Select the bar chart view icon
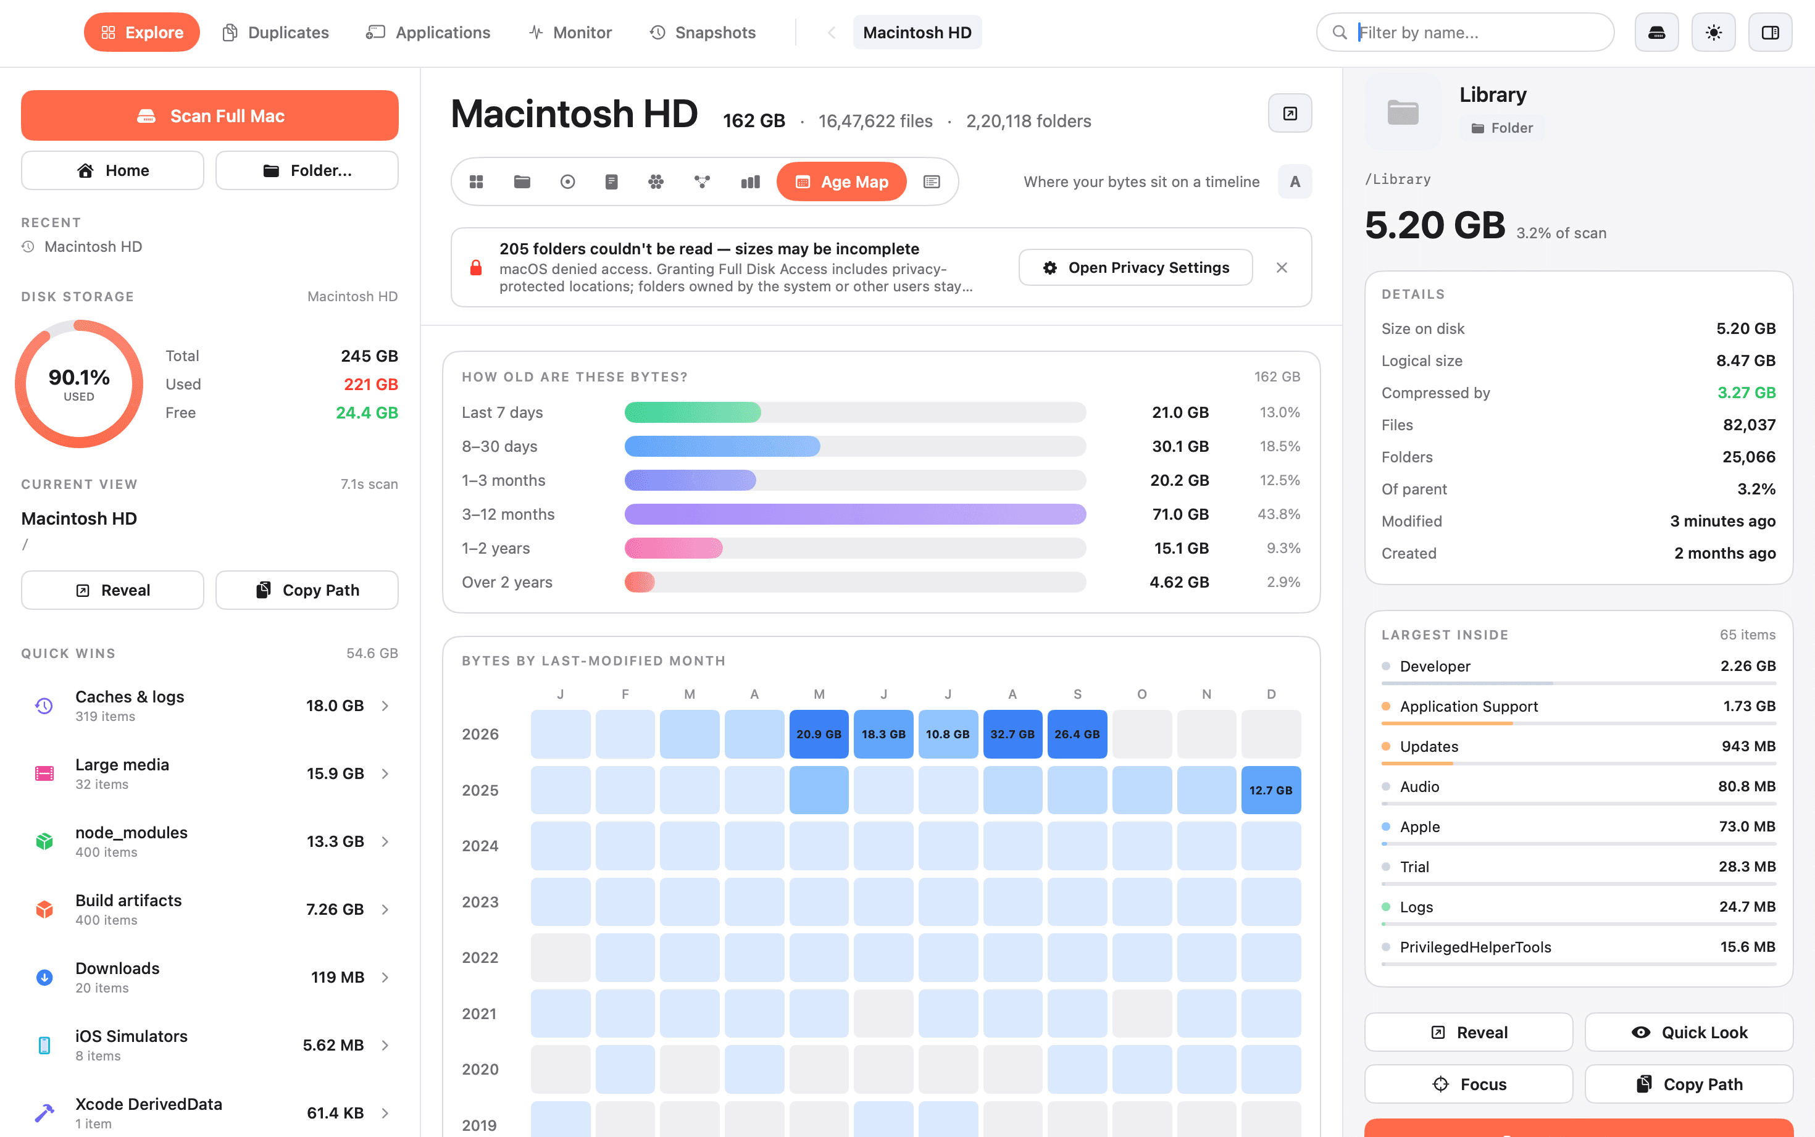The image size is (1815, 1137). tap(750, 182)
